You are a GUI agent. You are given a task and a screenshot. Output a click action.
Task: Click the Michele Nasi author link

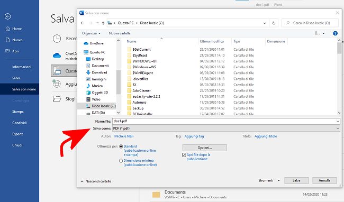[x=124, y=136]
